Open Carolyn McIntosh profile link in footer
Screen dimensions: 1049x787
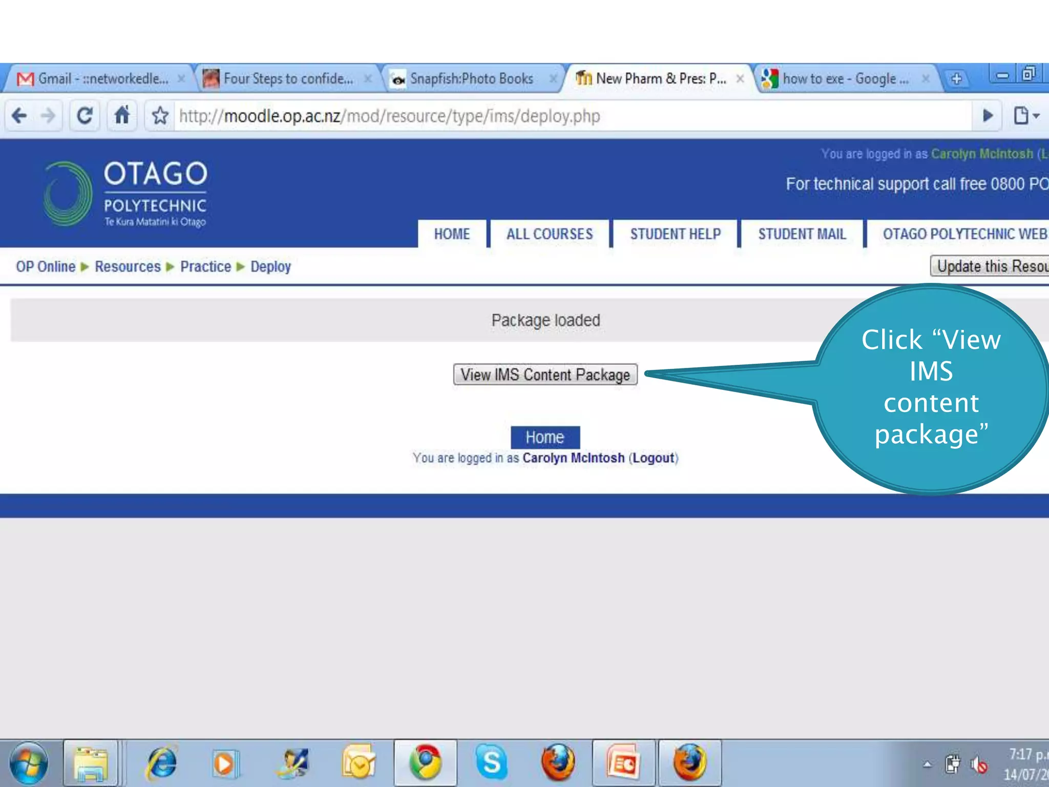tap(573, 458)
